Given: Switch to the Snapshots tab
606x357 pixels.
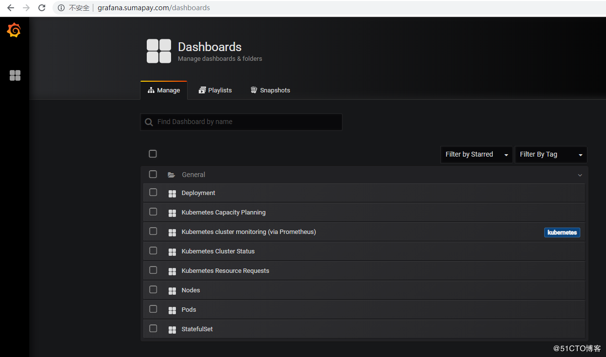Looking at the screenshot, I should [270, 90].
